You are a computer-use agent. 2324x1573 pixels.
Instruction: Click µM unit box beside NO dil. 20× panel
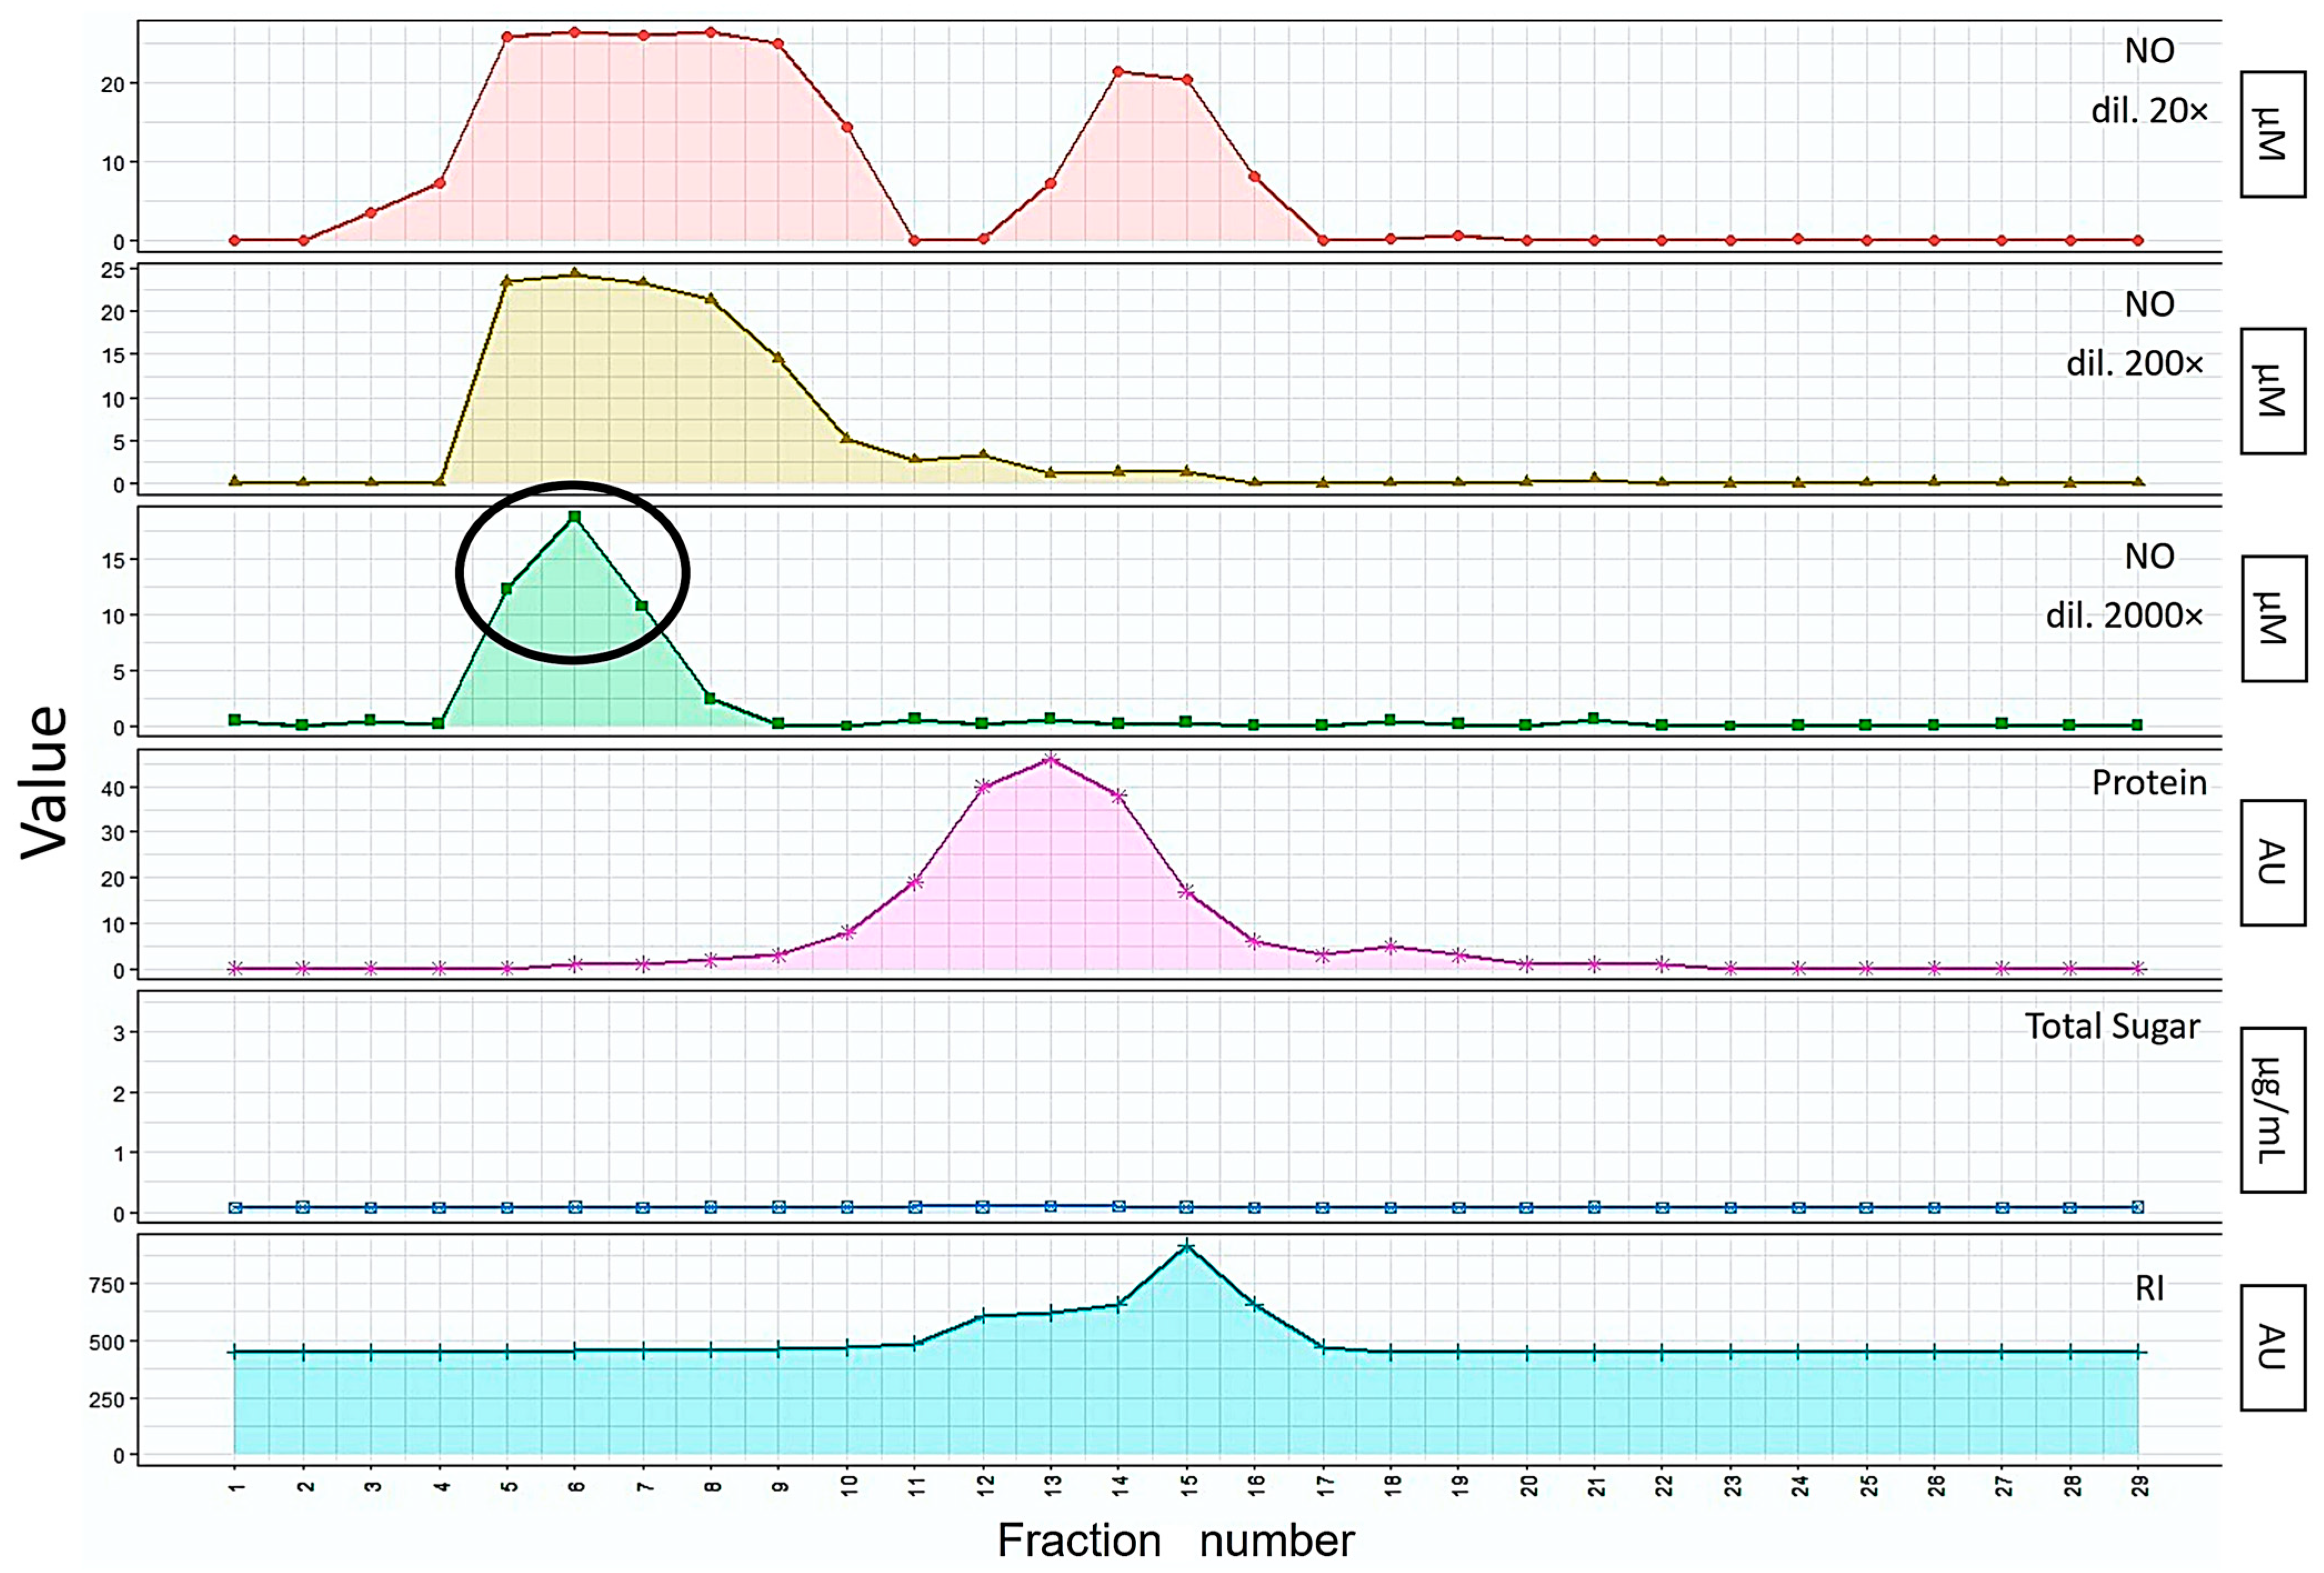coord(2273,133)
